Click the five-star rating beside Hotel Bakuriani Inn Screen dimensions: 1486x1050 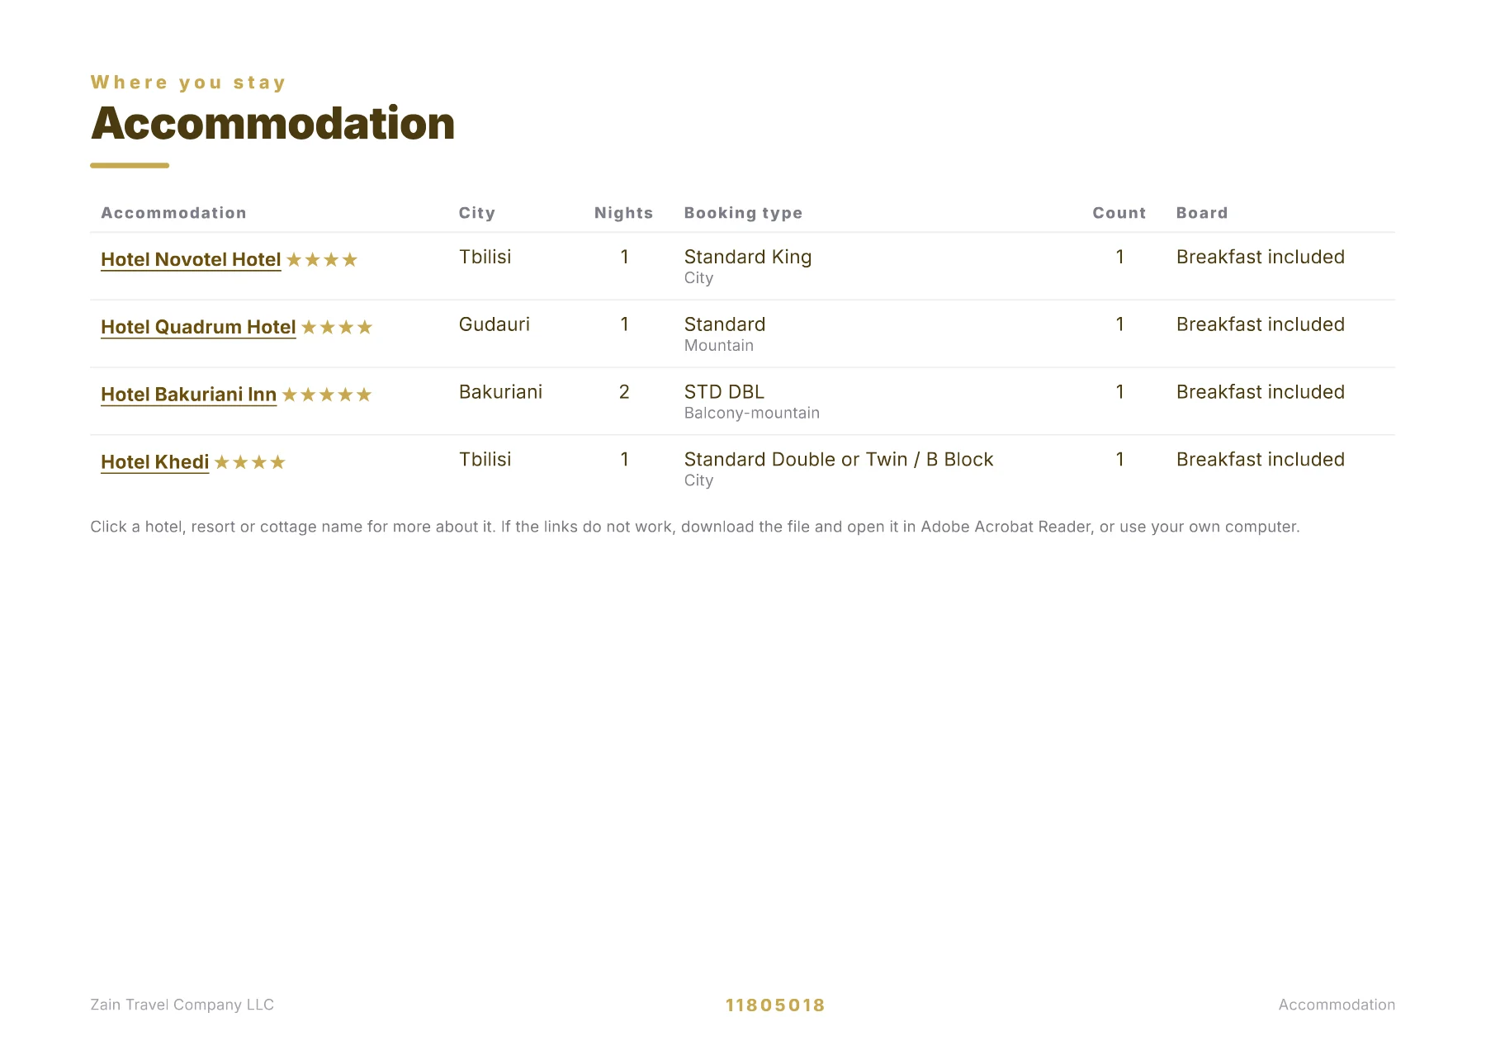click(x=327, y=395)
